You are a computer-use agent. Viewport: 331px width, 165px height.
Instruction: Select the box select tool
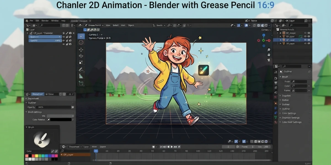coord(81,36)
